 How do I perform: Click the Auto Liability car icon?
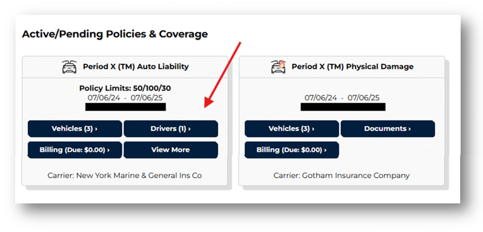coord(69,67)
